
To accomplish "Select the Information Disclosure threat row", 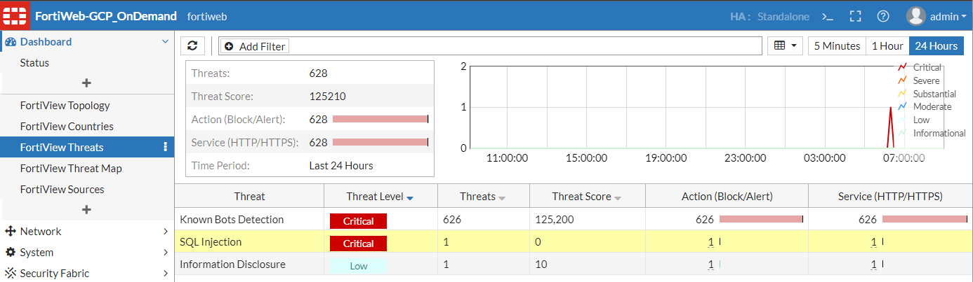I will [x=574, y=265].
